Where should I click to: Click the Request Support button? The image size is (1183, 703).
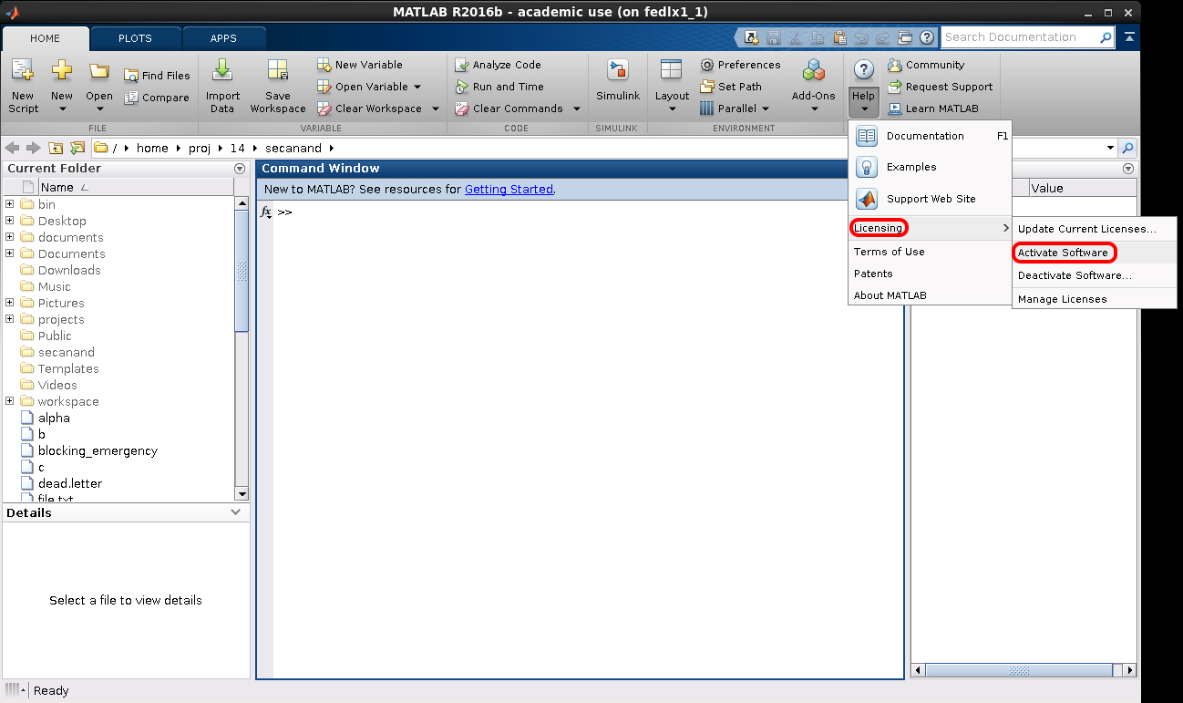click(948, 87)
